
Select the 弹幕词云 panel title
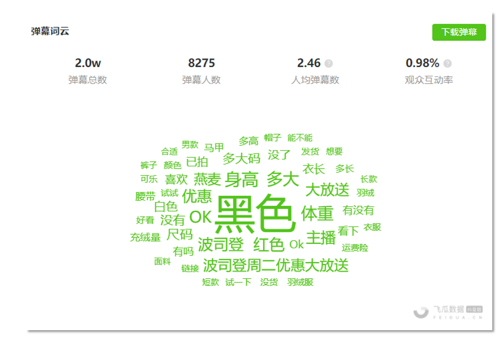point(50,31)
